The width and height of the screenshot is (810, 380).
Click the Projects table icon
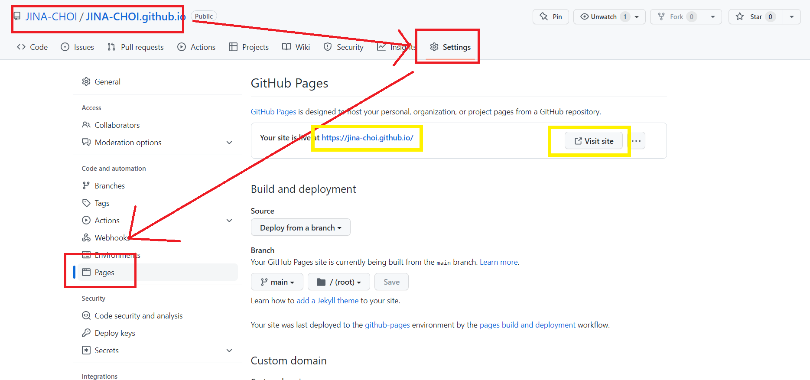233,47
